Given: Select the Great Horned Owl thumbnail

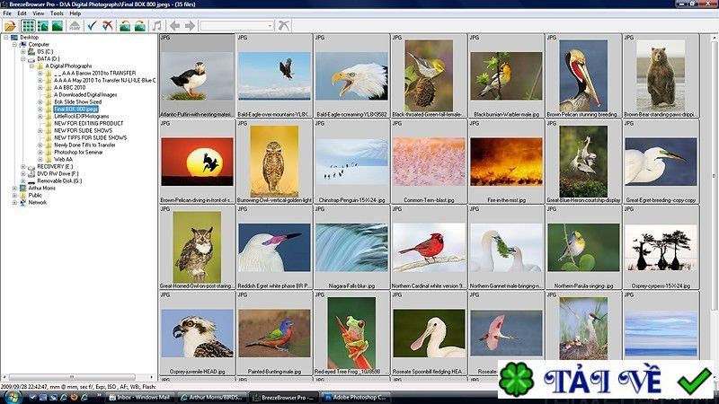Looking at the screenshot, I should (197, 247).
